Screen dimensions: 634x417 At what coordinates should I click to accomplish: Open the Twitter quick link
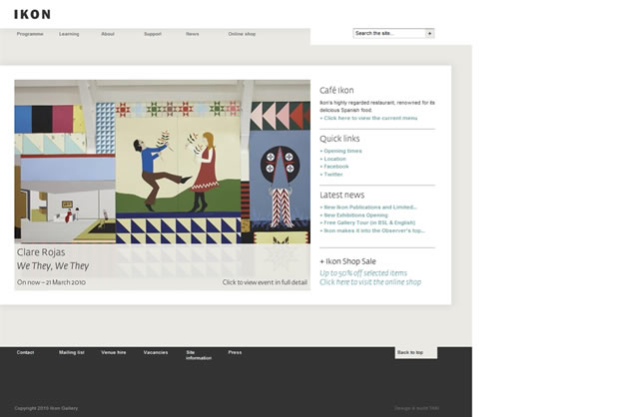pos(331,175)
